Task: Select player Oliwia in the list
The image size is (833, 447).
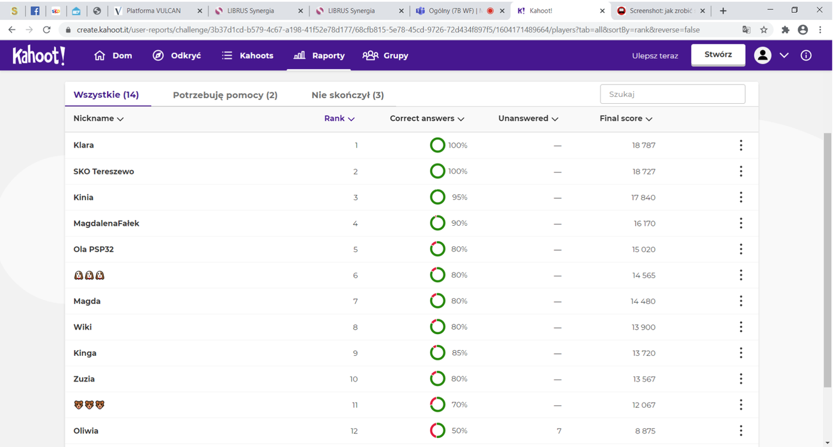Action: 86,431
